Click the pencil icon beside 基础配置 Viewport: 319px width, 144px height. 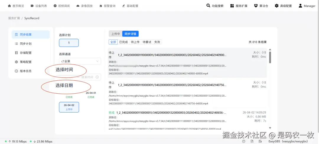coord(124,6)
